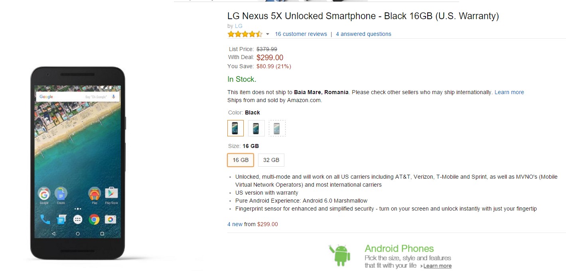Click Learn more about international shipping
This screenshot has height=274, width=566.
point(509,92)
